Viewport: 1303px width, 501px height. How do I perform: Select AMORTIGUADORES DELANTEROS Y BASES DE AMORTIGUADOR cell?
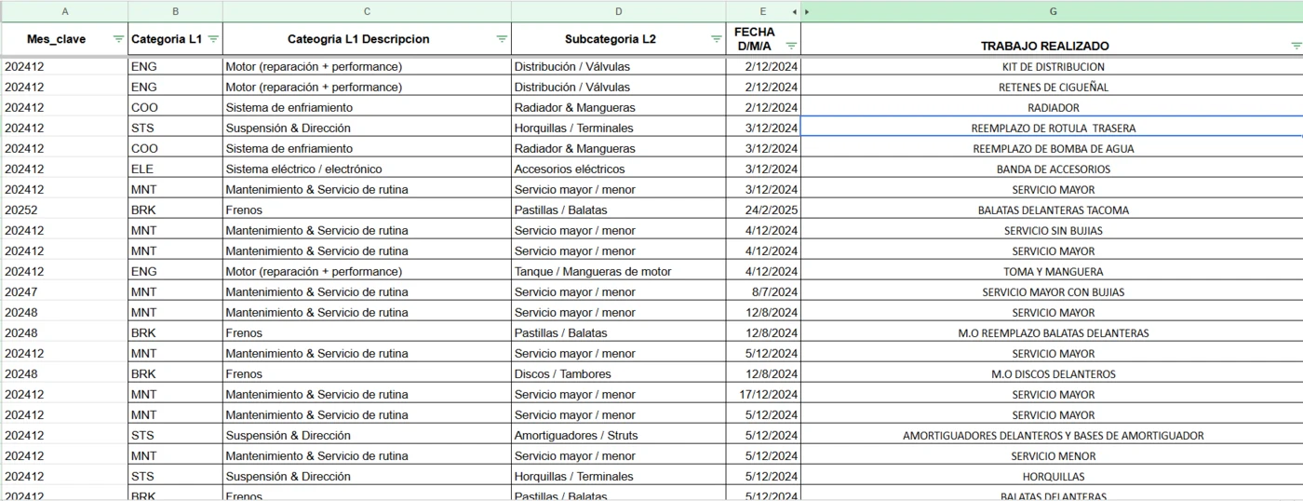coord(1053,436)
